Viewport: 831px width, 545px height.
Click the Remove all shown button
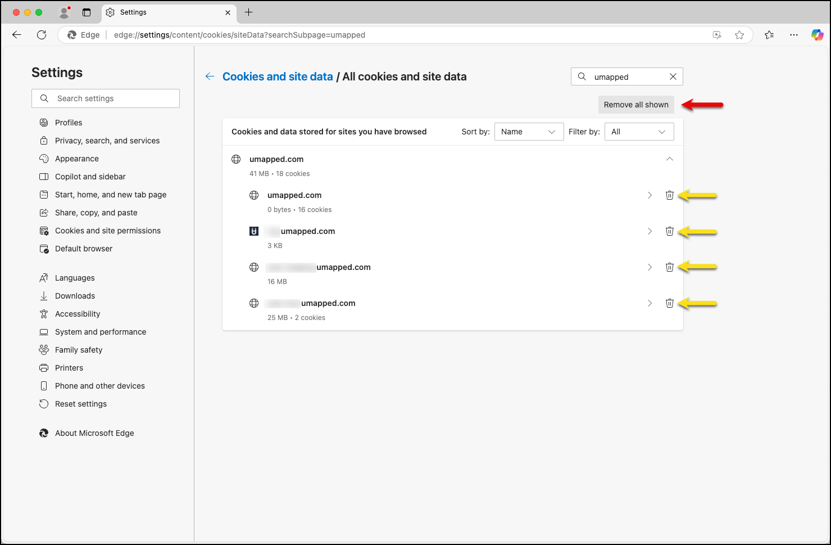tap(636, 105)
